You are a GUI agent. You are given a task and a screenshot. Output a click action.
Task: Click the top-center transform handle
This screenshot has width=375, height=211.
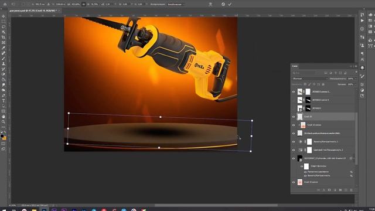coord(161,117)
